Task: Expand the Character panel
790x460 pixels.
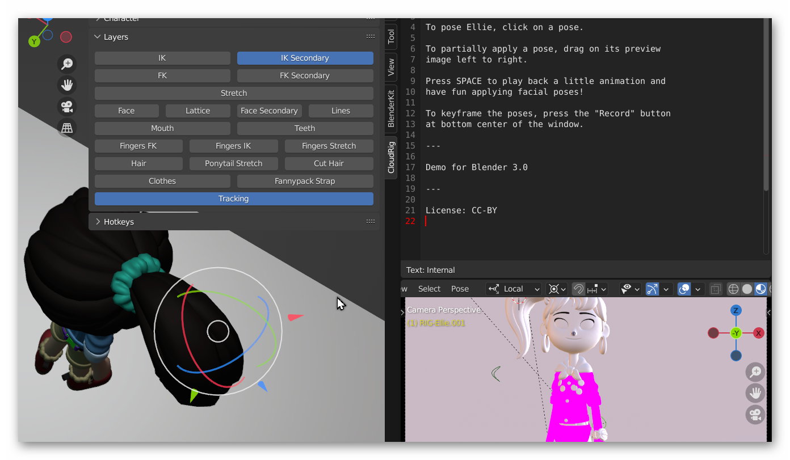Action: 98,19
